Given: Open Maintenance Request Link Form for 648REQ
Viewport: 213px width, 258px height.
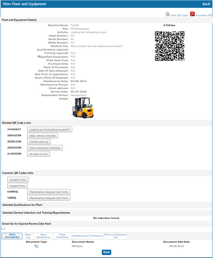Looking at the screenshot, I should click(x=49, y=192).
